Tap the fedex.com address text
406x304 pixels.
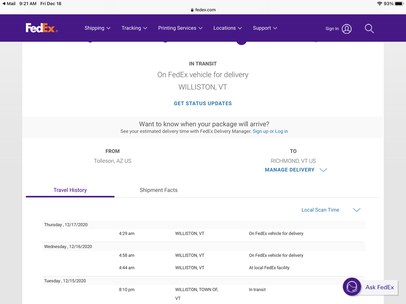click(x=205, y=10)
